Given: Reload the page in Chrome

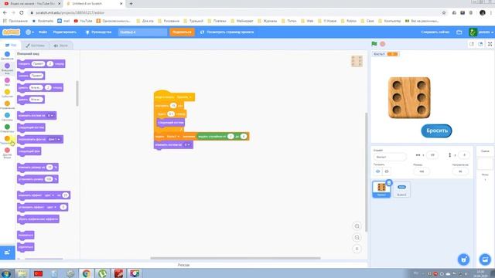Looking at the screenshot, I should [x=22, y=12].
